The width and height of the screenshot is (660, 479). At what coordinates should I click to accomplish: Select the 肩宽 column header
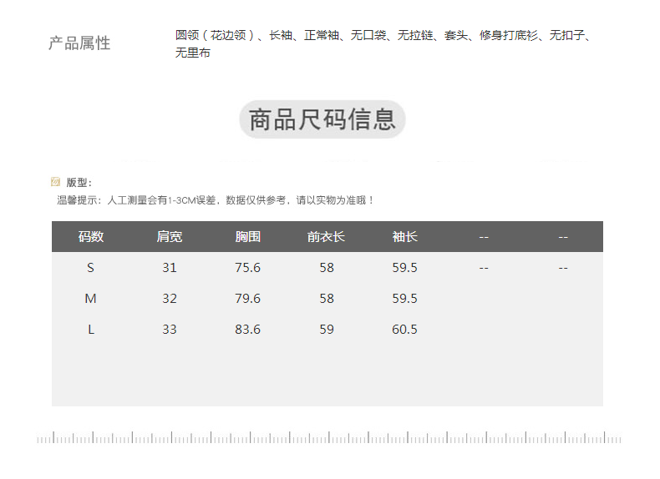170,237
